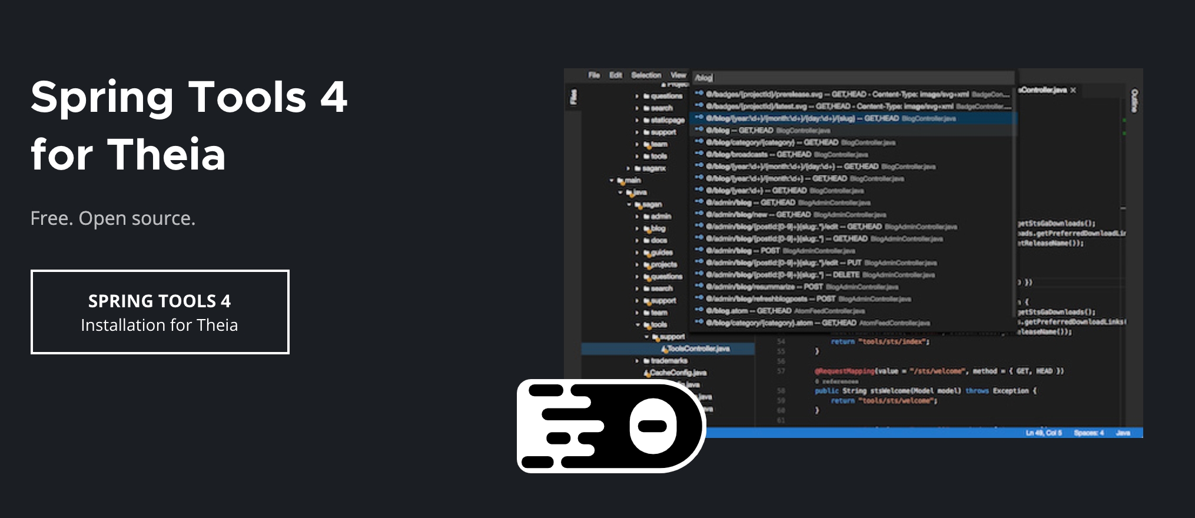Select the @/admin/blog -- GET,HEAD result

coord(853,202)
